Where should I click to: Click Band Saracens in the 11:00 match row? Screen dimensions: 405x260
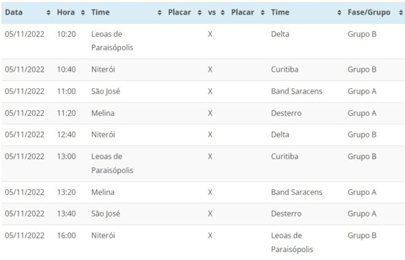pos(296,91)
